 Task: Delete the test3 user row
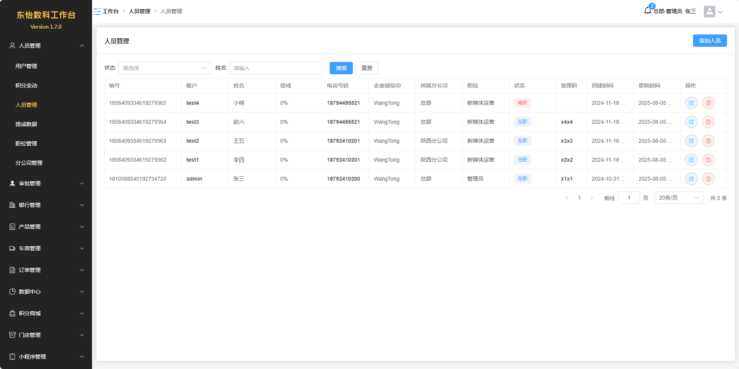tap(708, 122)
